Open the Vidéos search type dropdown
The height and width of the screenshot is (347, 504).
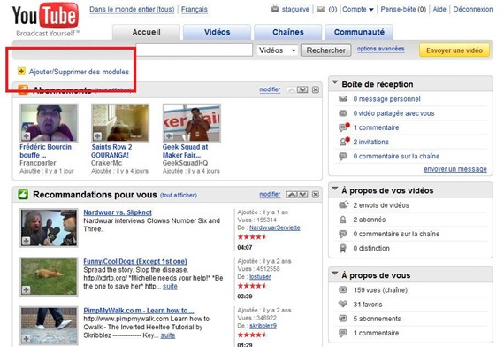point(277,50)
